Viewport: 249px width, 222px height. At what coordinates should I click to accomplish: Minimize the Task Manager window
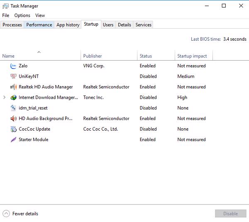(x=207, y=6)
